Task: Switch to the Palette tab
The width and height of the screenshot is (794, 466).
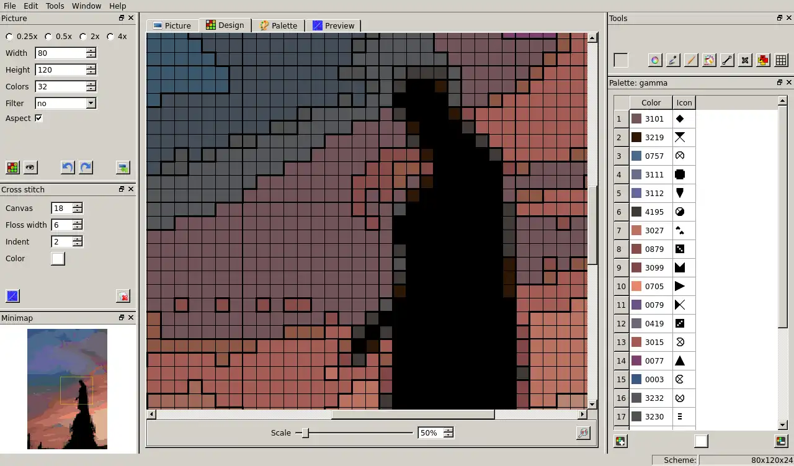Action: pos(278,25)
